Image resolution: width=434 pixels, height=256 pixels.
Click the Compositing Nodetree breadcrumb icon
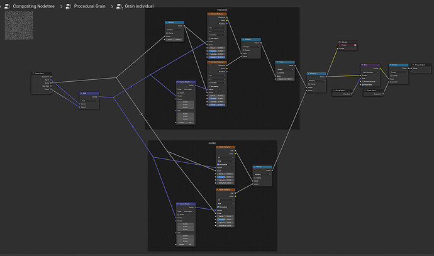click(7, 6)
